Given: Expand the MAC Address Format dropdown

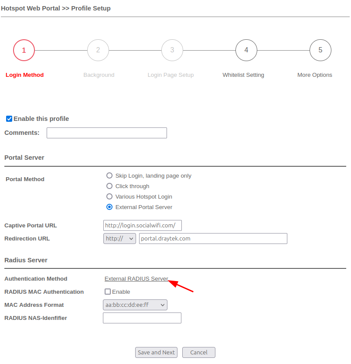Looking at the screenshot, I should (135, 305).
